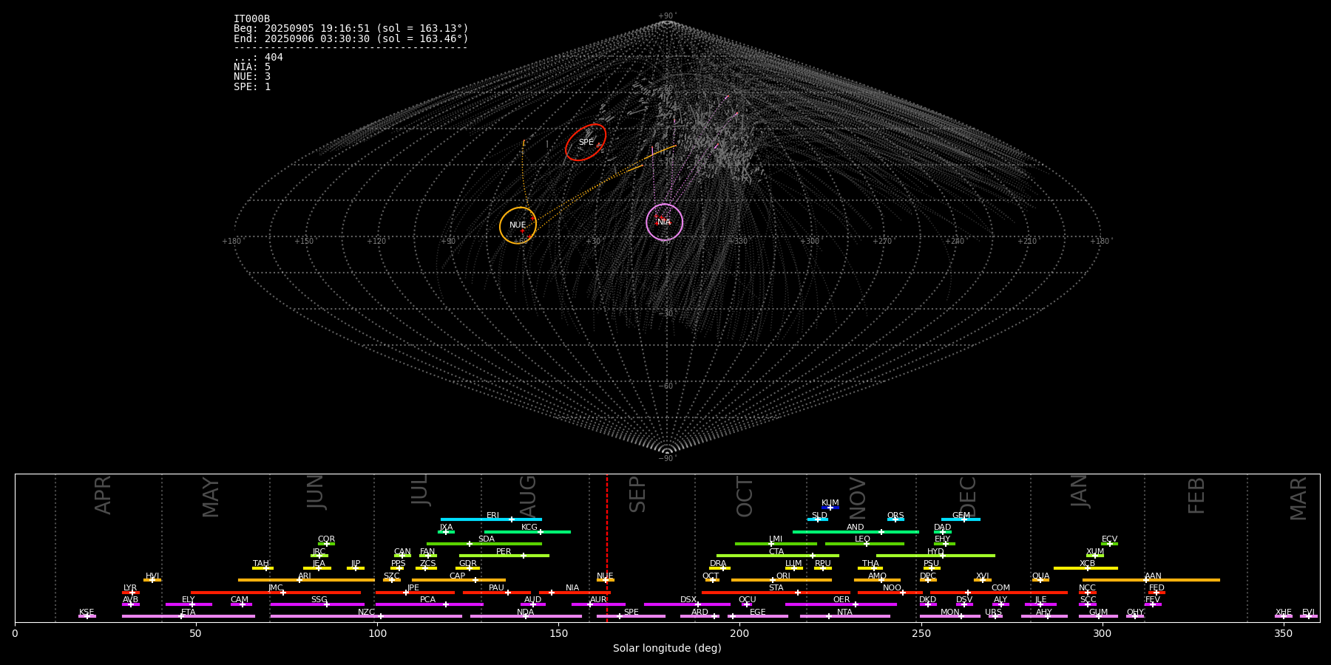This screenshot has width=1331, height=665.
Task: Click the blue KUM shower bar in the timeline
Action: coord(830,508)
